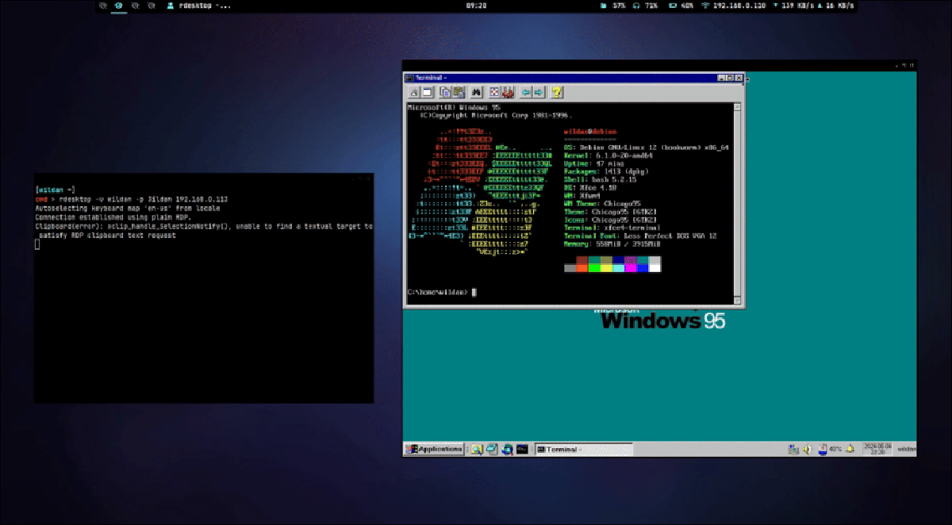The width and height of the screenshot is (952, 525).
Task: Click the Paste clipboard icon in the Terminal toolbar
Action: coord(458,92)
